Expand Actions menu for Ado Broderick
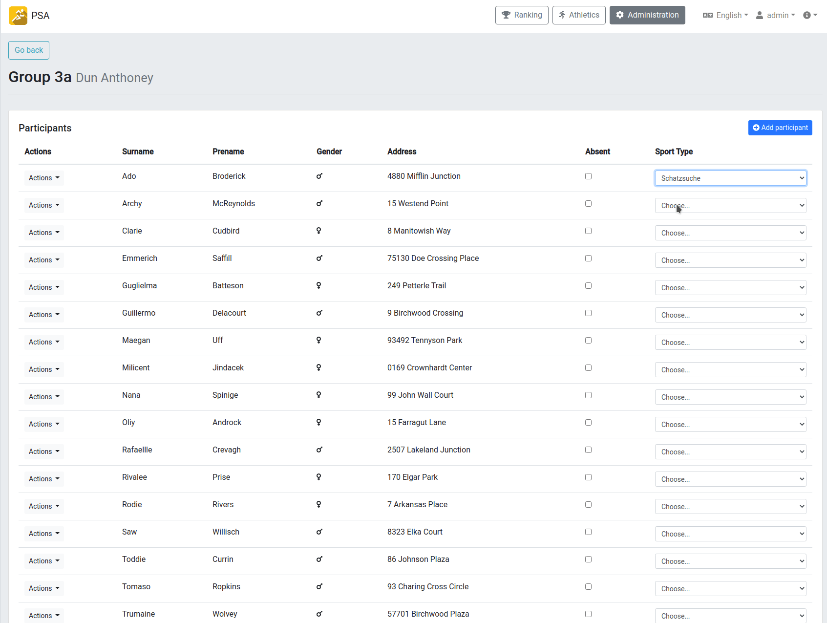Viewport: 827px width, 623px height. tap(44, 178)
